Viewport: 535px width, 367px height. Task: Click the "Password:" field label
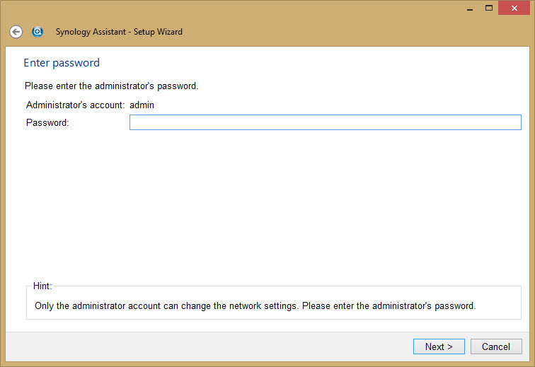(x=47, y=122)
